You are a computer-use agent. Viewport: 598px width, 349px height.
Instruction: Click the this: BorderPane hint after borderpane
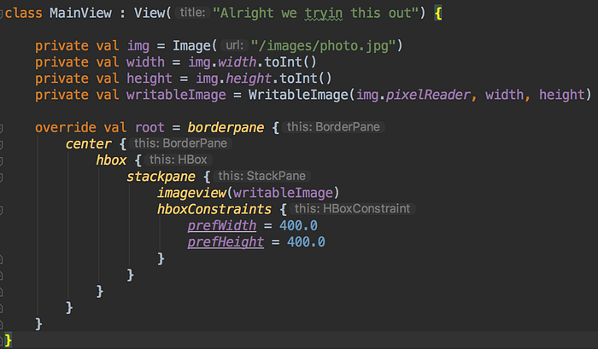[x=333, y=127]
